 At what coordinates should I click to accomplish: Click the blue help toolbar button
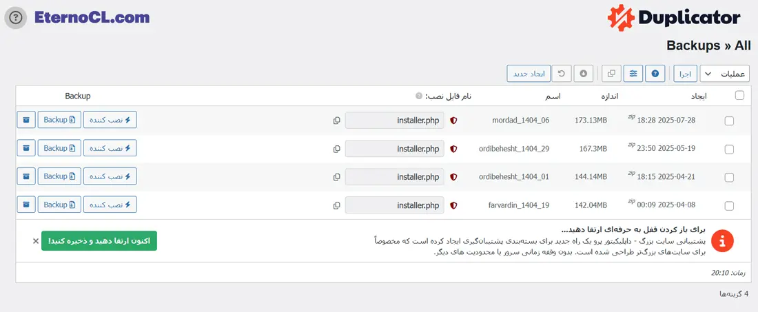655,74
